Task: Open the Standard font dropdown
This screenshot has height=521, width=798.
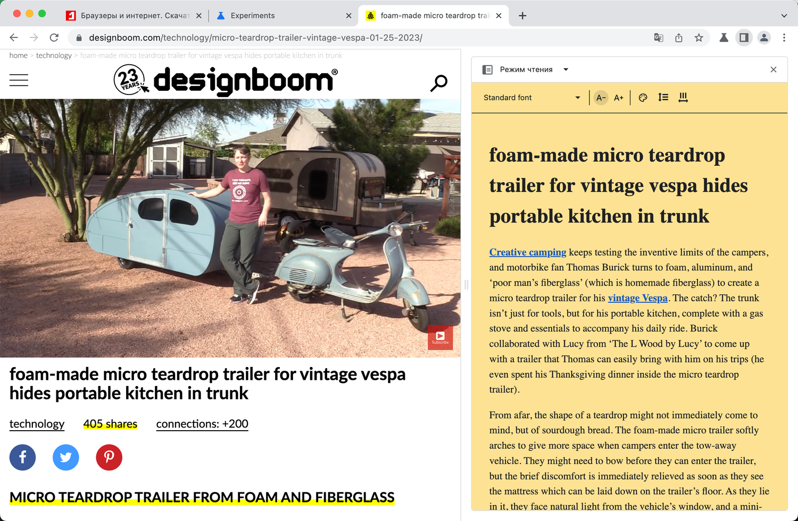Action: (x=531, y=98)
